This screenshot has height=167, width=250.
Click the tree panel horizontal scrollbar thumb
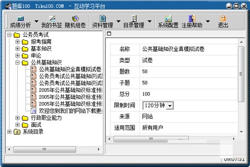[x=45, y=150]
